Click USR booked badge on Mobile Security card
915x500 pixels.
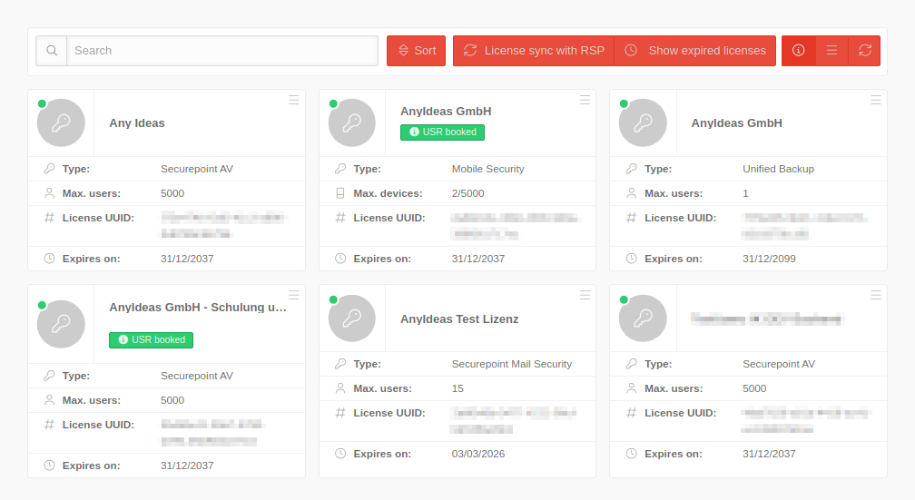442,132
